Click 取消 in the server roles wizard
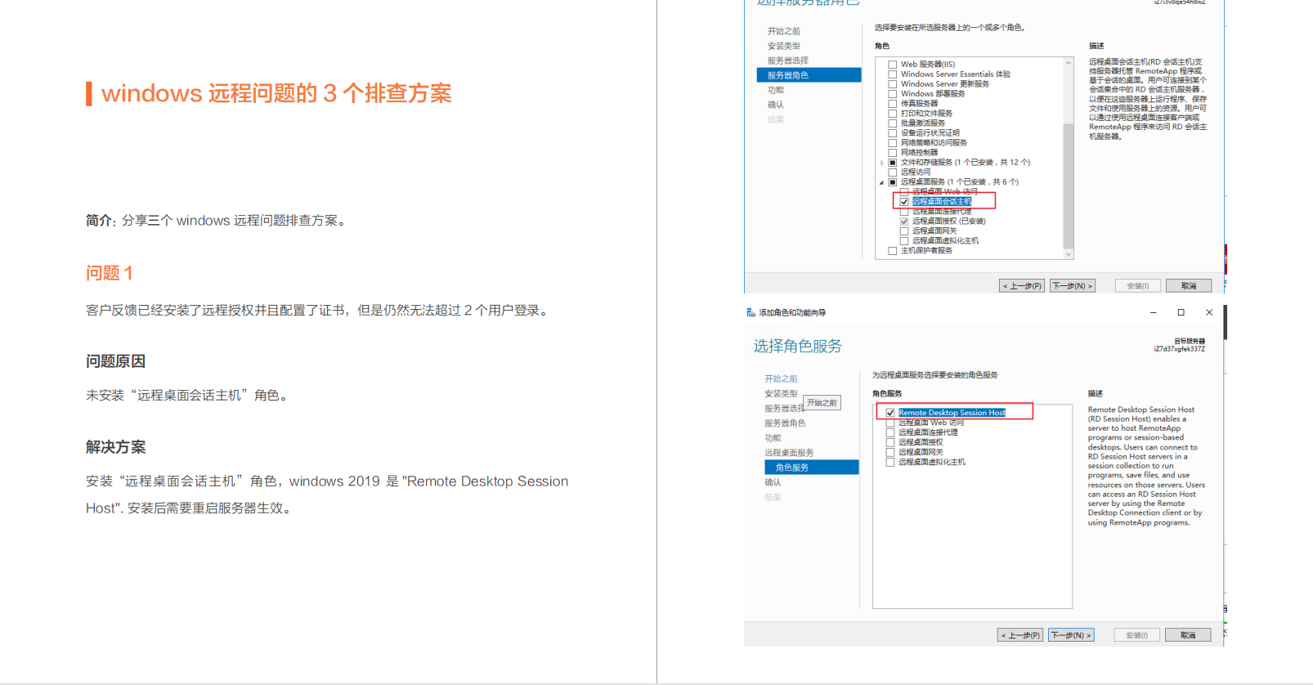Screen dimensions: 1313x685 [1189, 286]
